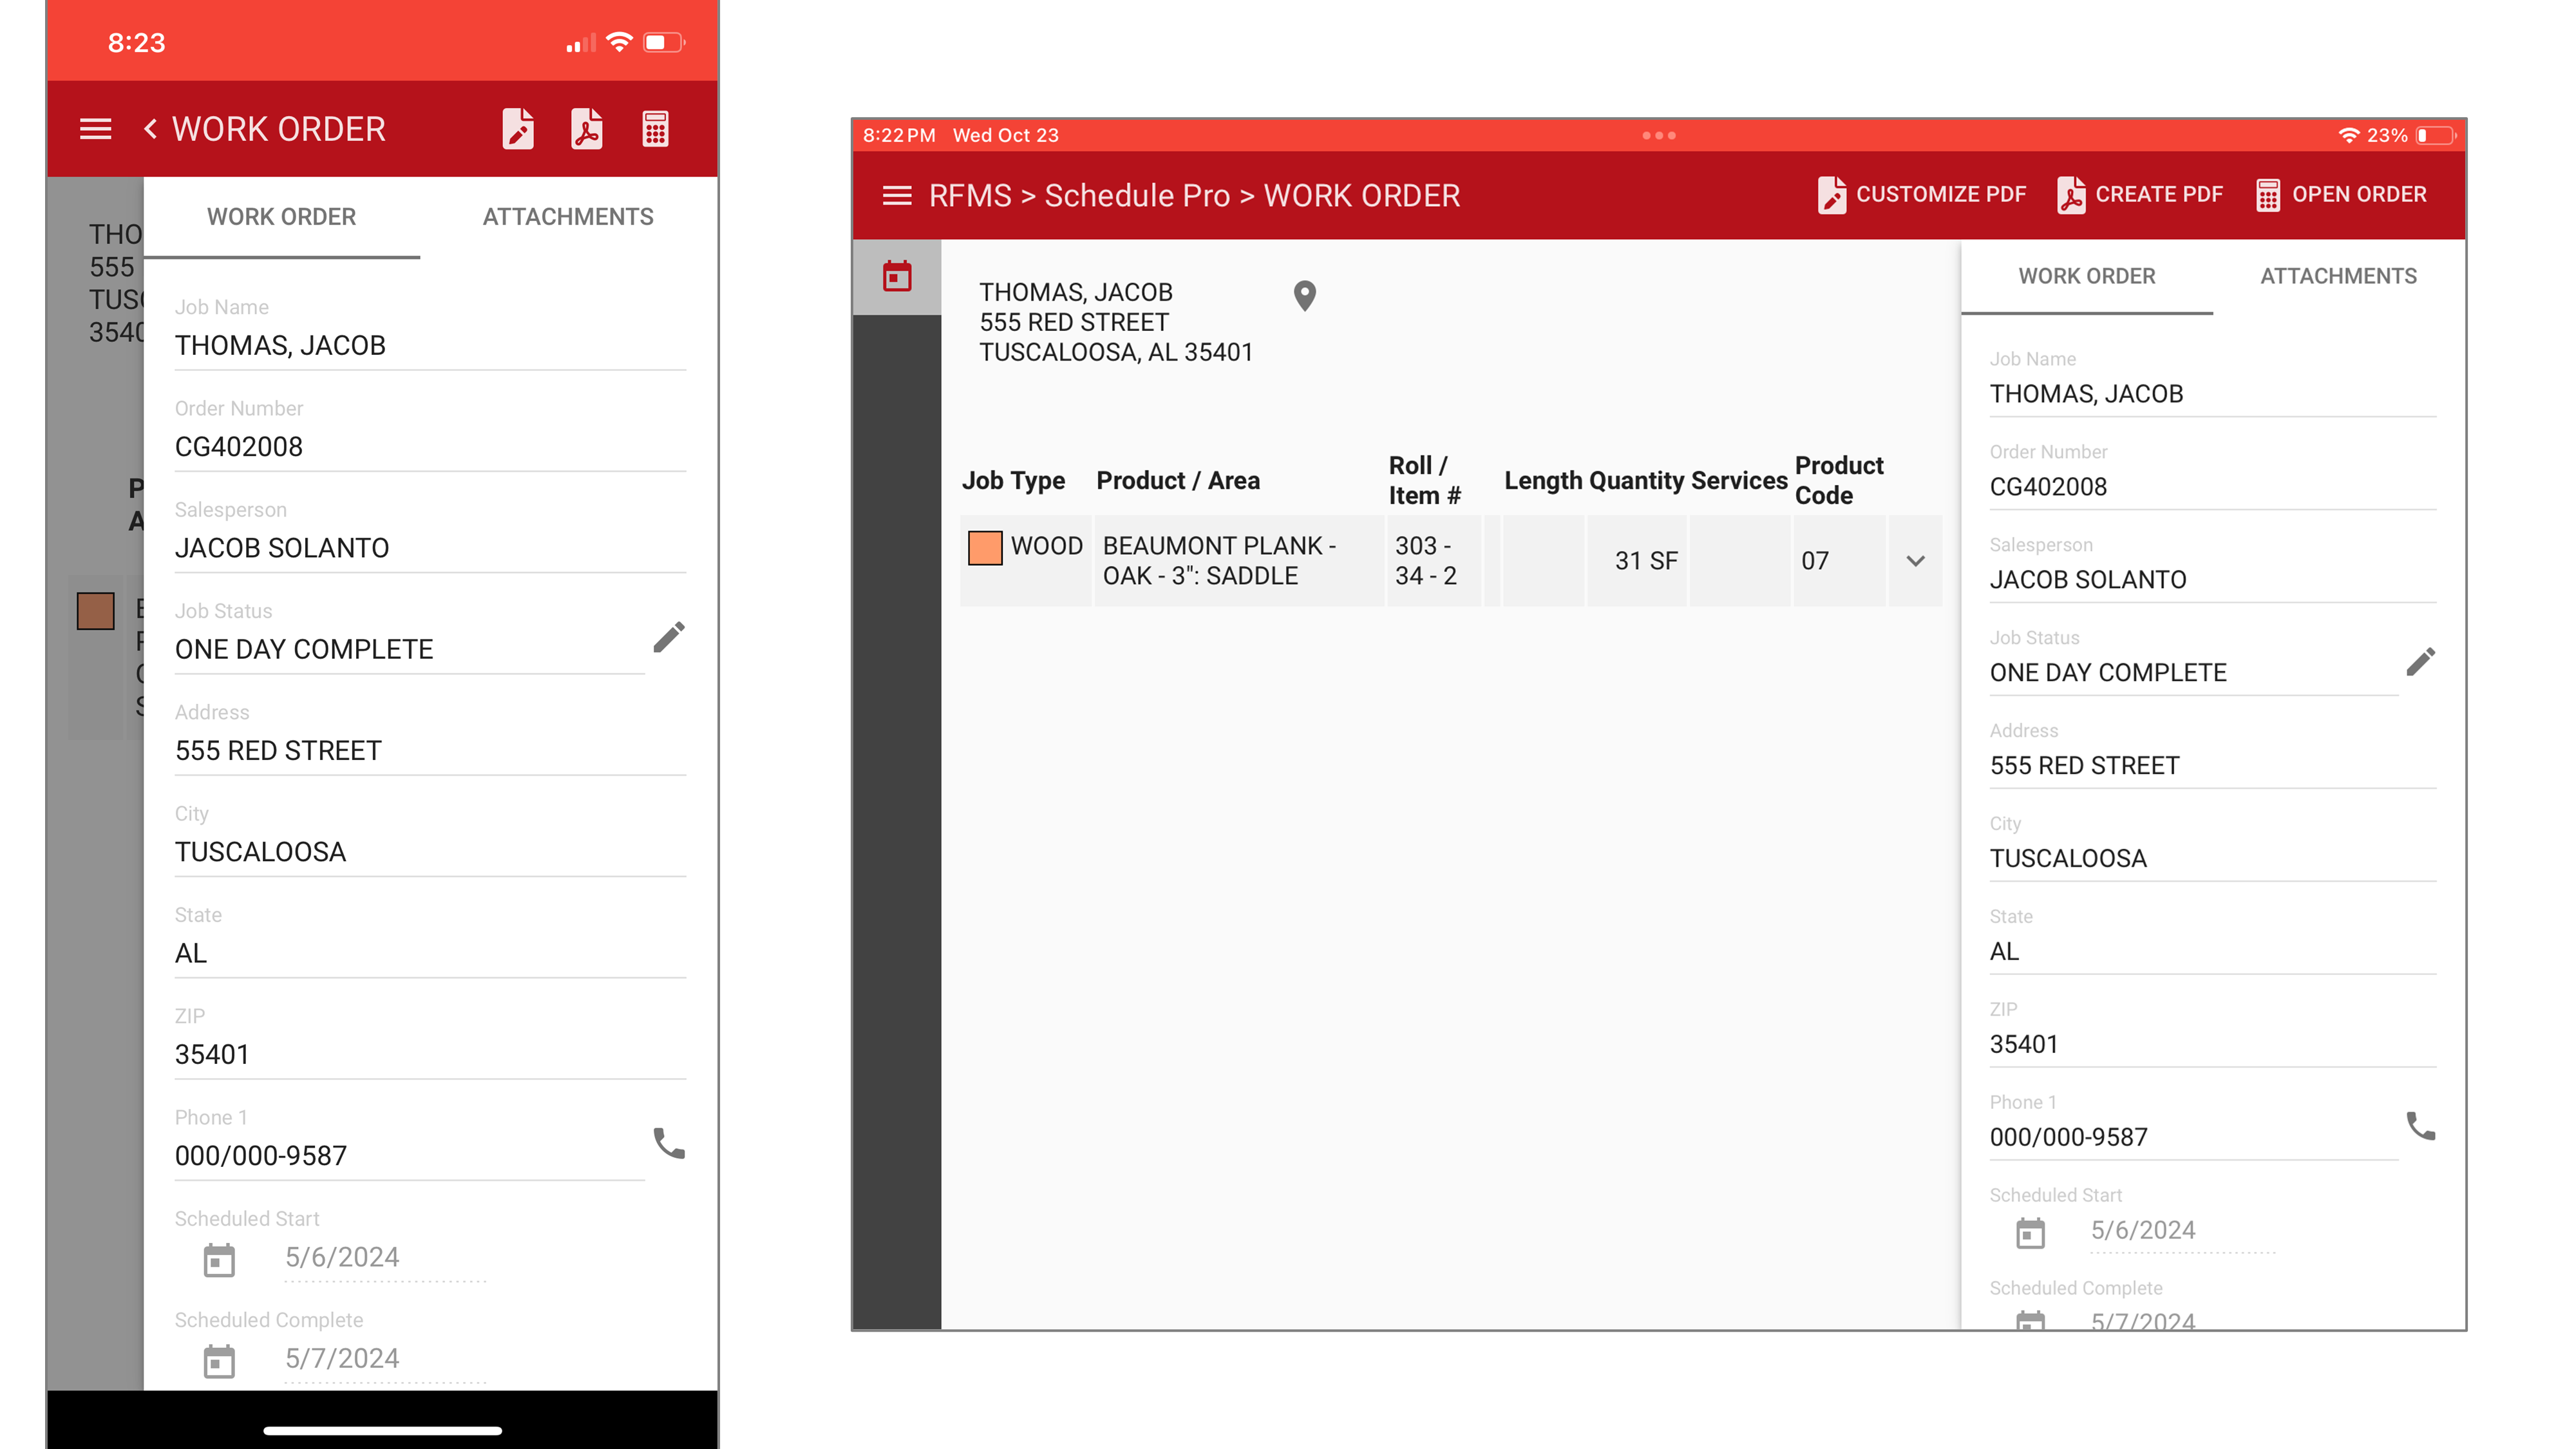Select the Work Order tab on the tablet panel
This screenshot has width=2576, height=1449.
coord(2087,276)
